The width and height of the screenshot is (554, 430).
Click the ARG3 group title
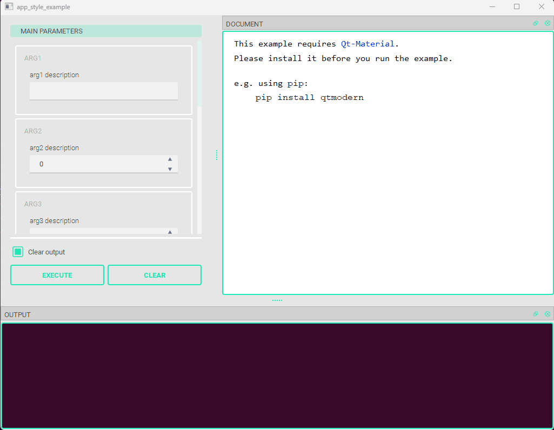tap(33, 204)
